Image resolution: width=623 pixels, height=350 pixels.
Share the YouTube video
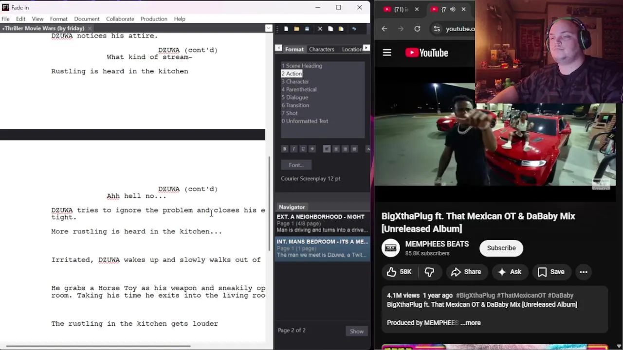(x=466, y=272)
